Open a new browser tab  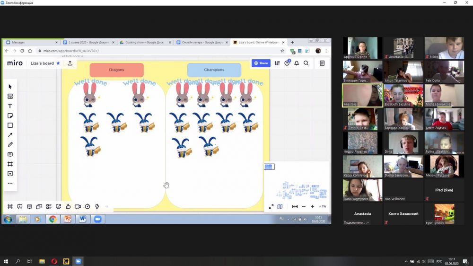tap(292, 42)
